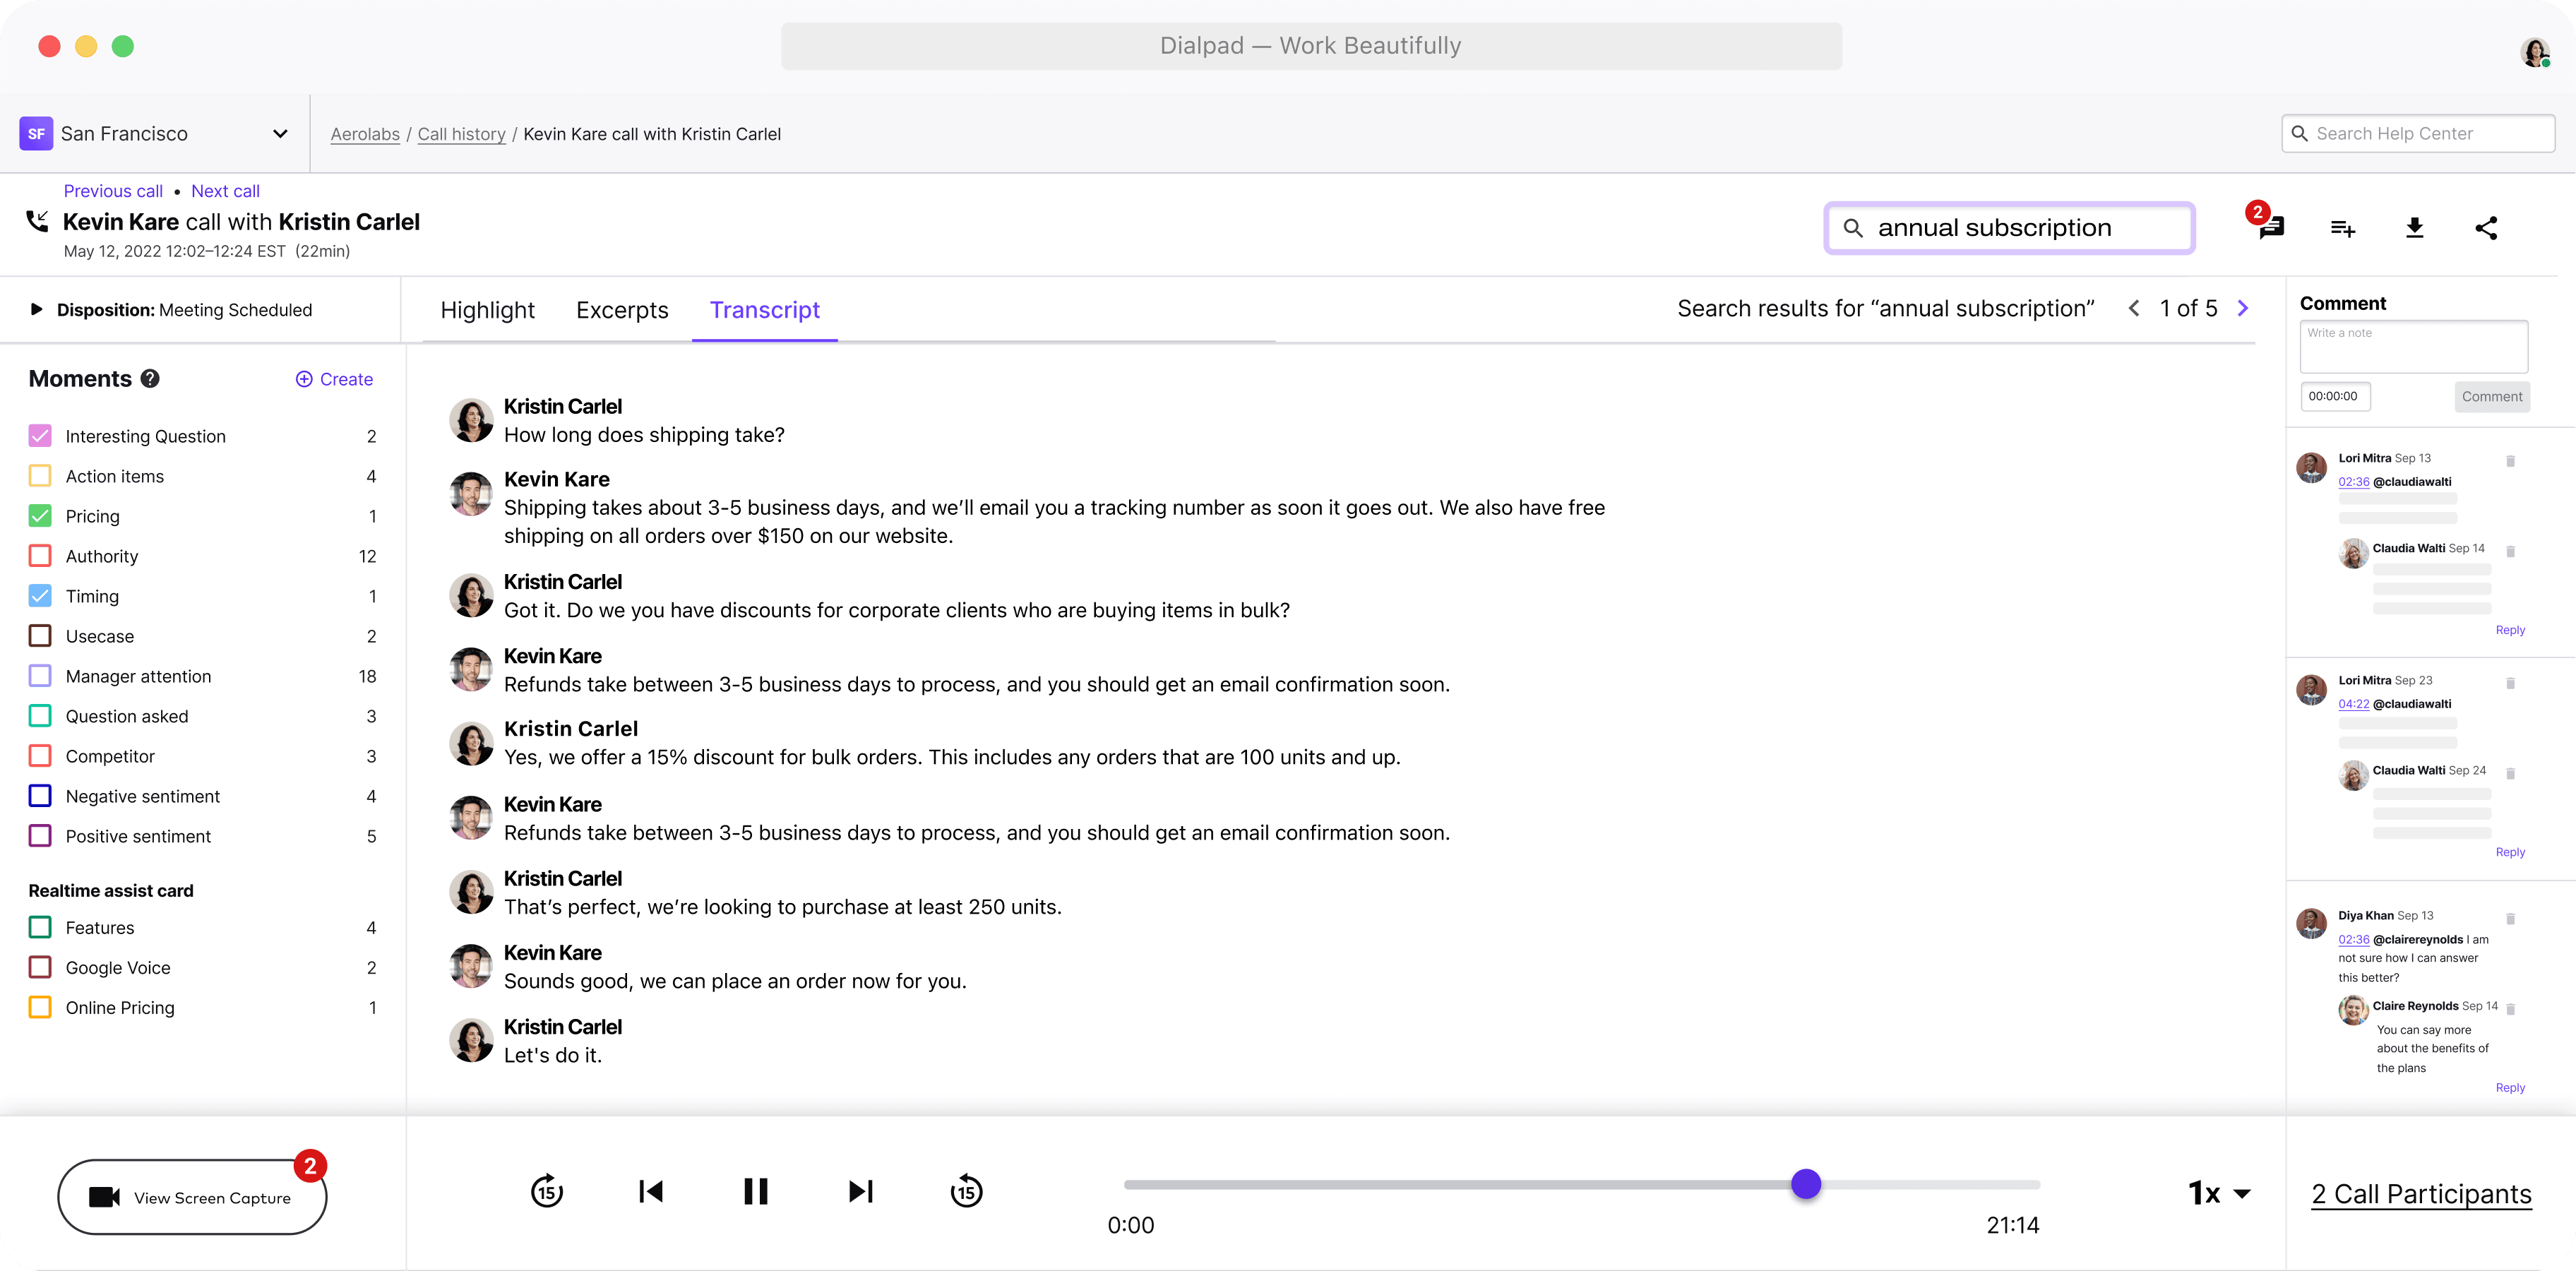Screen dimensions: 2576x1271
Task: Go to next annual subscription search result
Action: tap(2243, 308)
